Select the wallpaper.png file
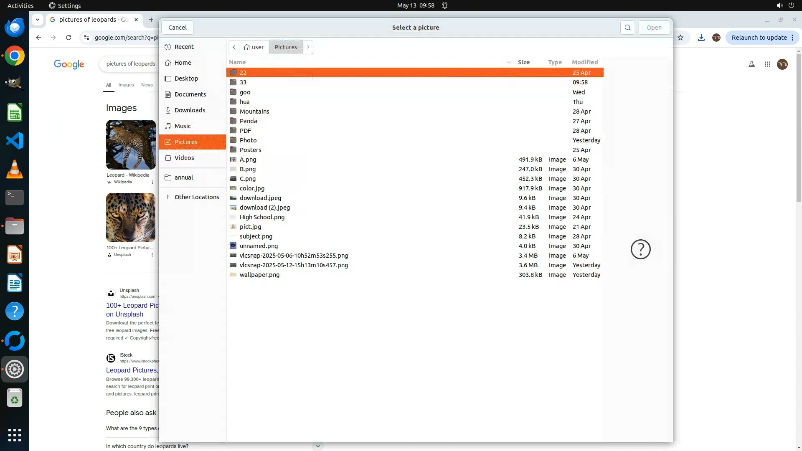 click(259, 275)
